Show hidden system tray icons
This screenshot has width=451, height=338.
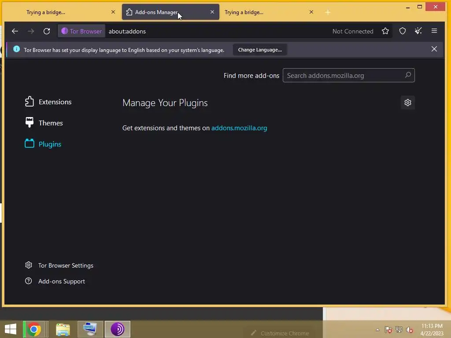pos(377,330)
